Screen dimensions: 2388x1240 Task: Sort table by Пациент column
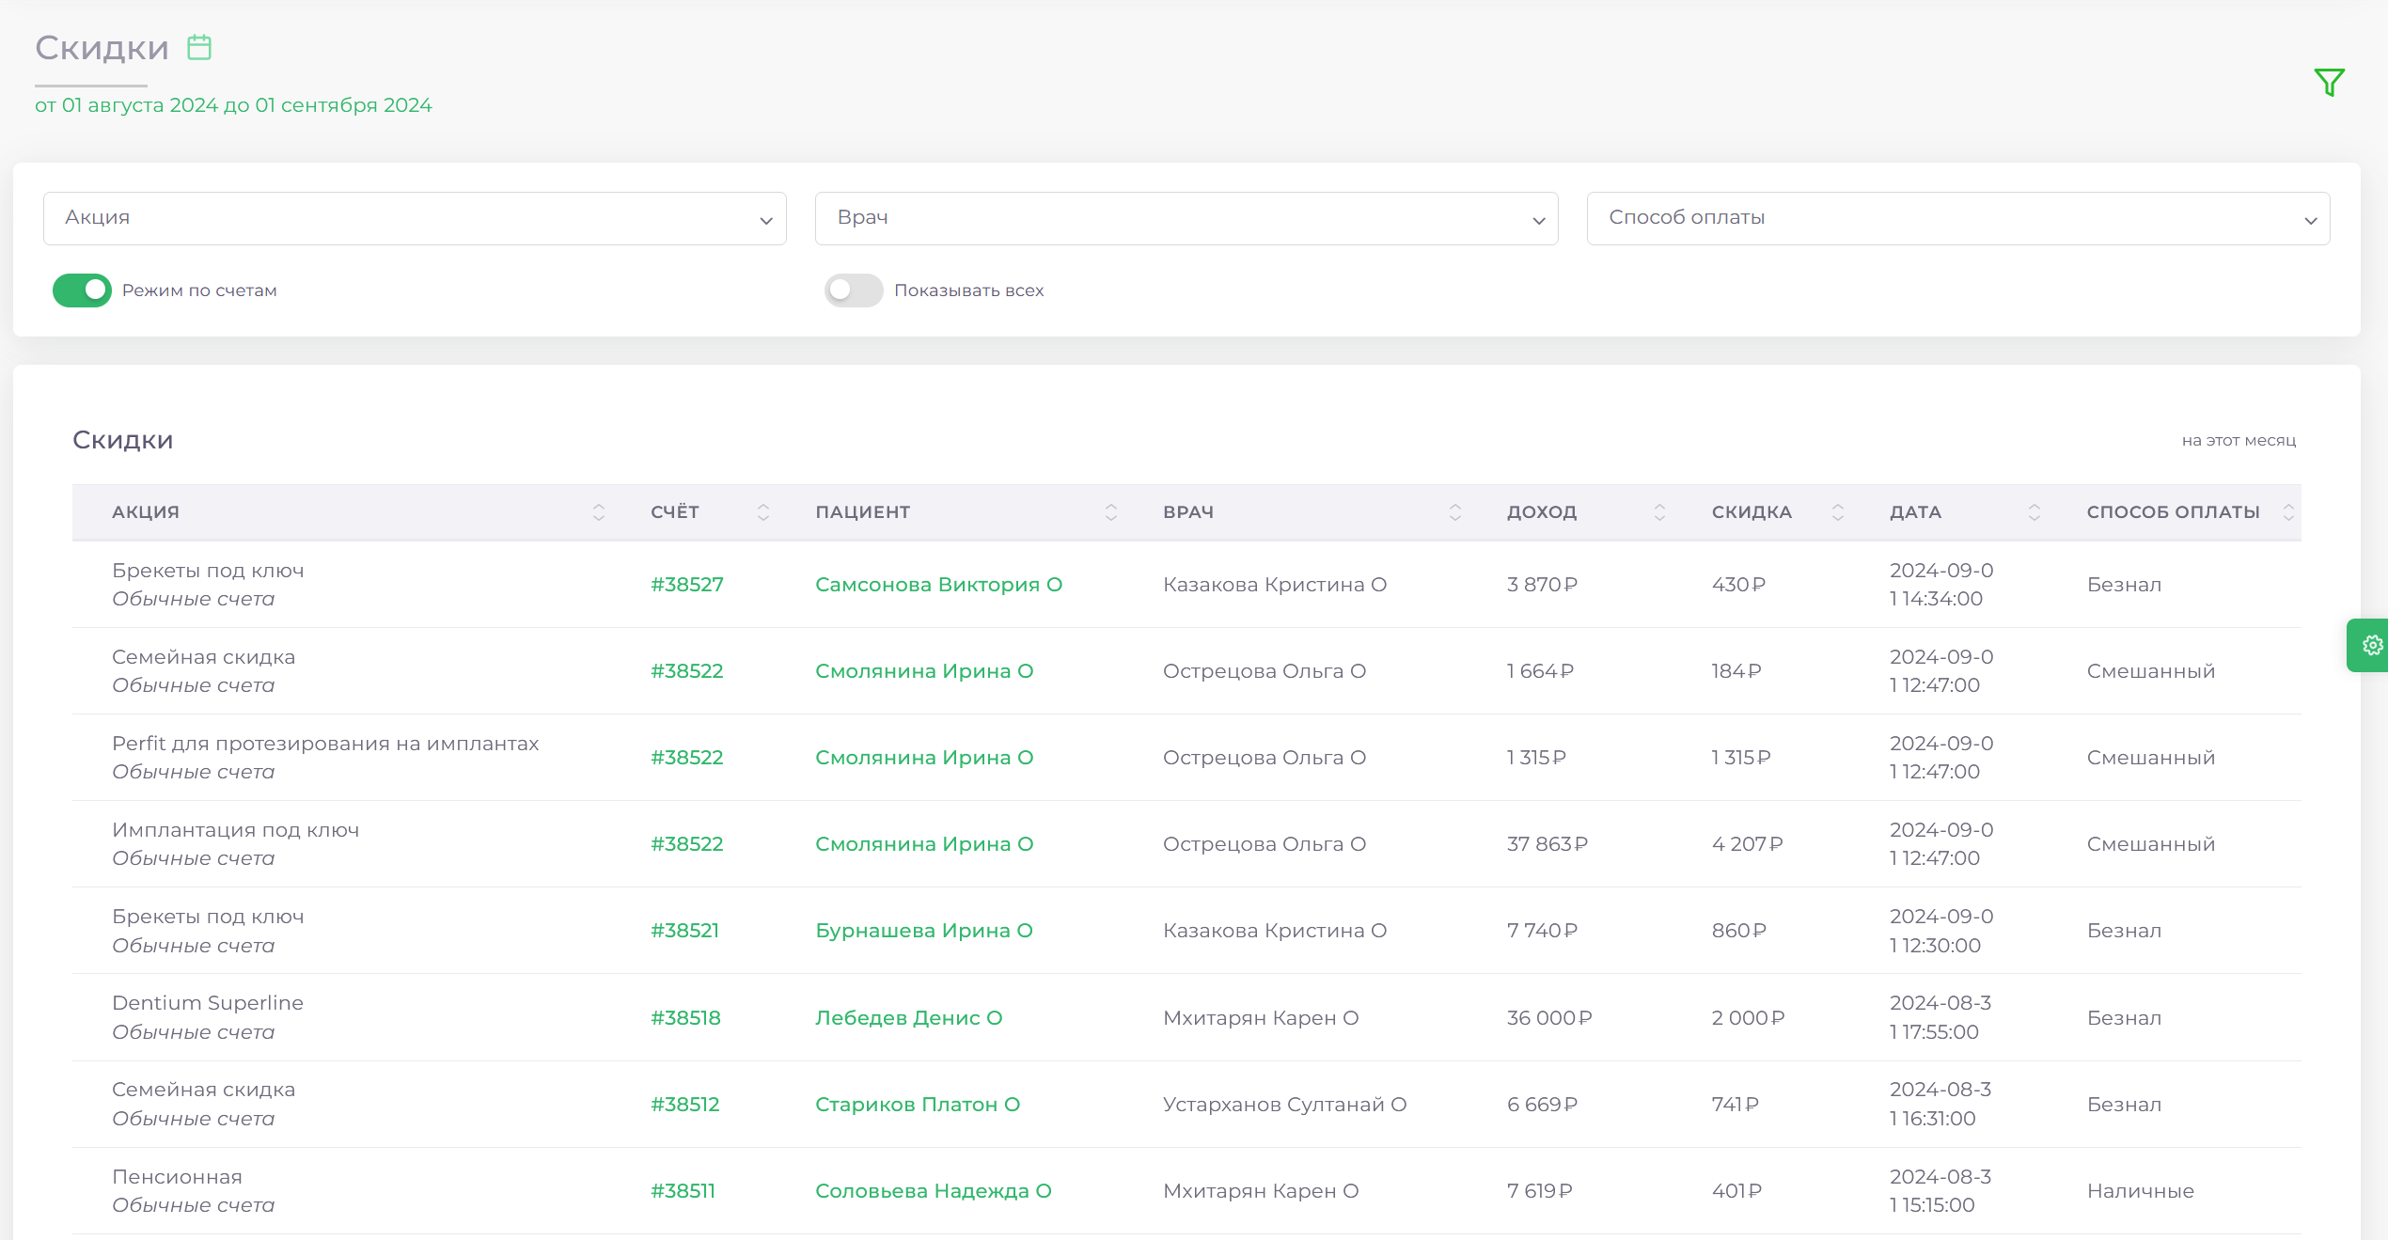(1110, 512)
